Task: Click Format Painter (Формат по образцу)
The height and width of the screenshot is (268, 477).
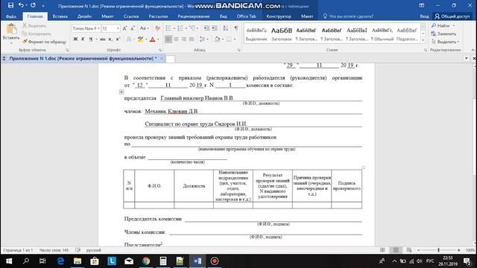Action: click(x=44, y=42)
